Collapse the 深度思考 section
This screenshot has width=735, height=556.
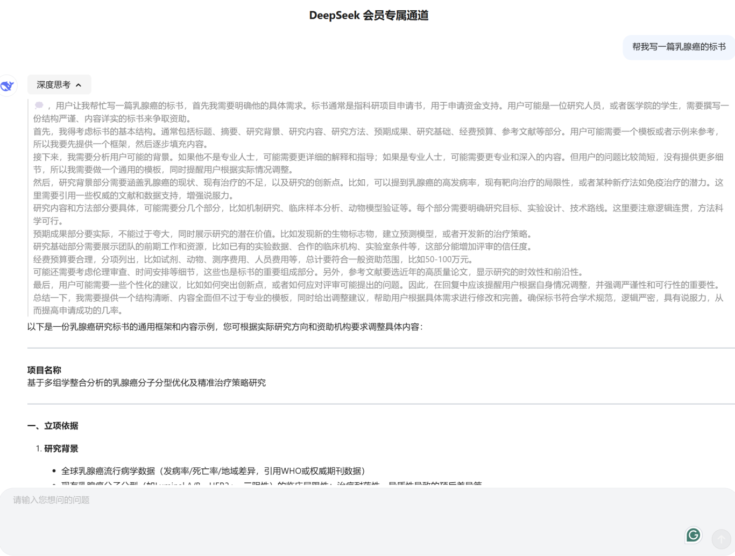(x=59, y=85)
